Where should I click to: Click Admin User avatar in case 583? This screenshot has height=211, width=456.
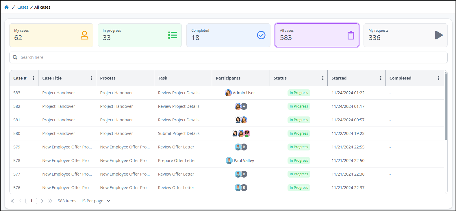coord(228,93)
